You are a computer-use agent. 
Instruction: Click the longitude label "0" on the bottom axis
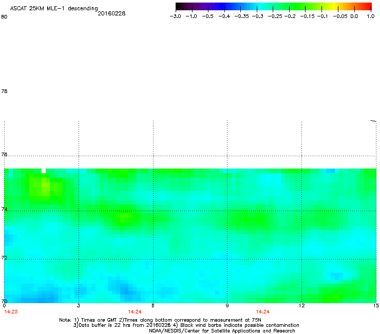tap(4, 306)
